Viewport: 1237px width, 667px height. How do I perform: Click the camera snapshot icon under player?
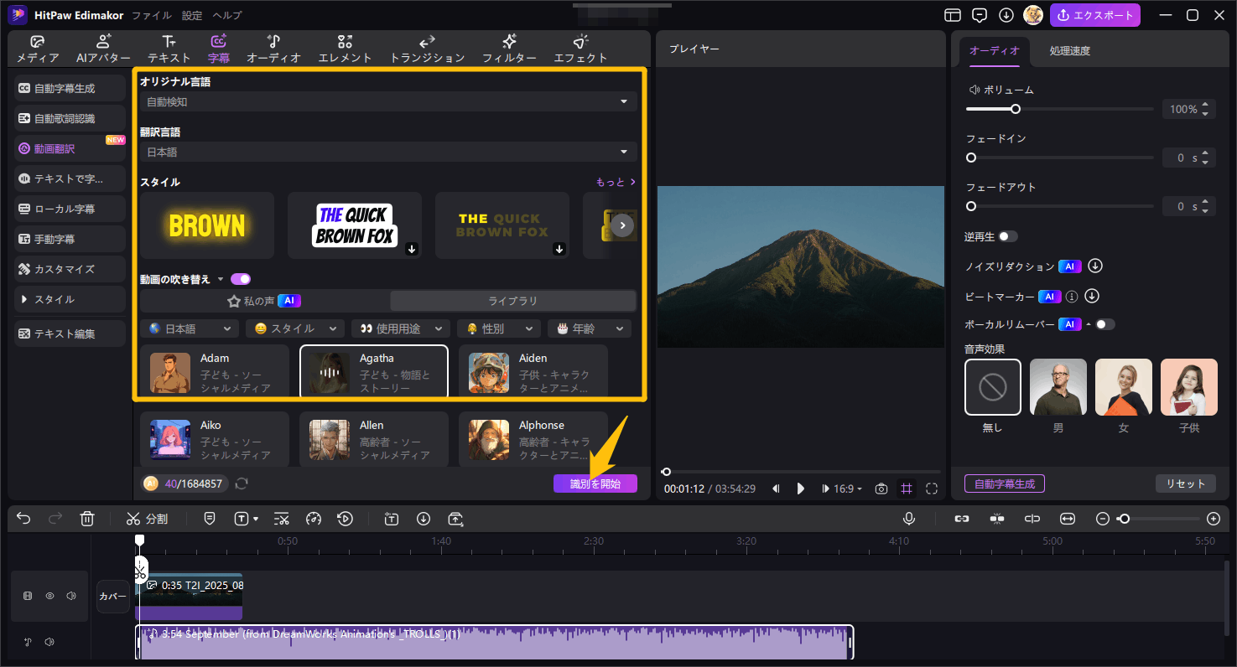[x=881, y=489]
